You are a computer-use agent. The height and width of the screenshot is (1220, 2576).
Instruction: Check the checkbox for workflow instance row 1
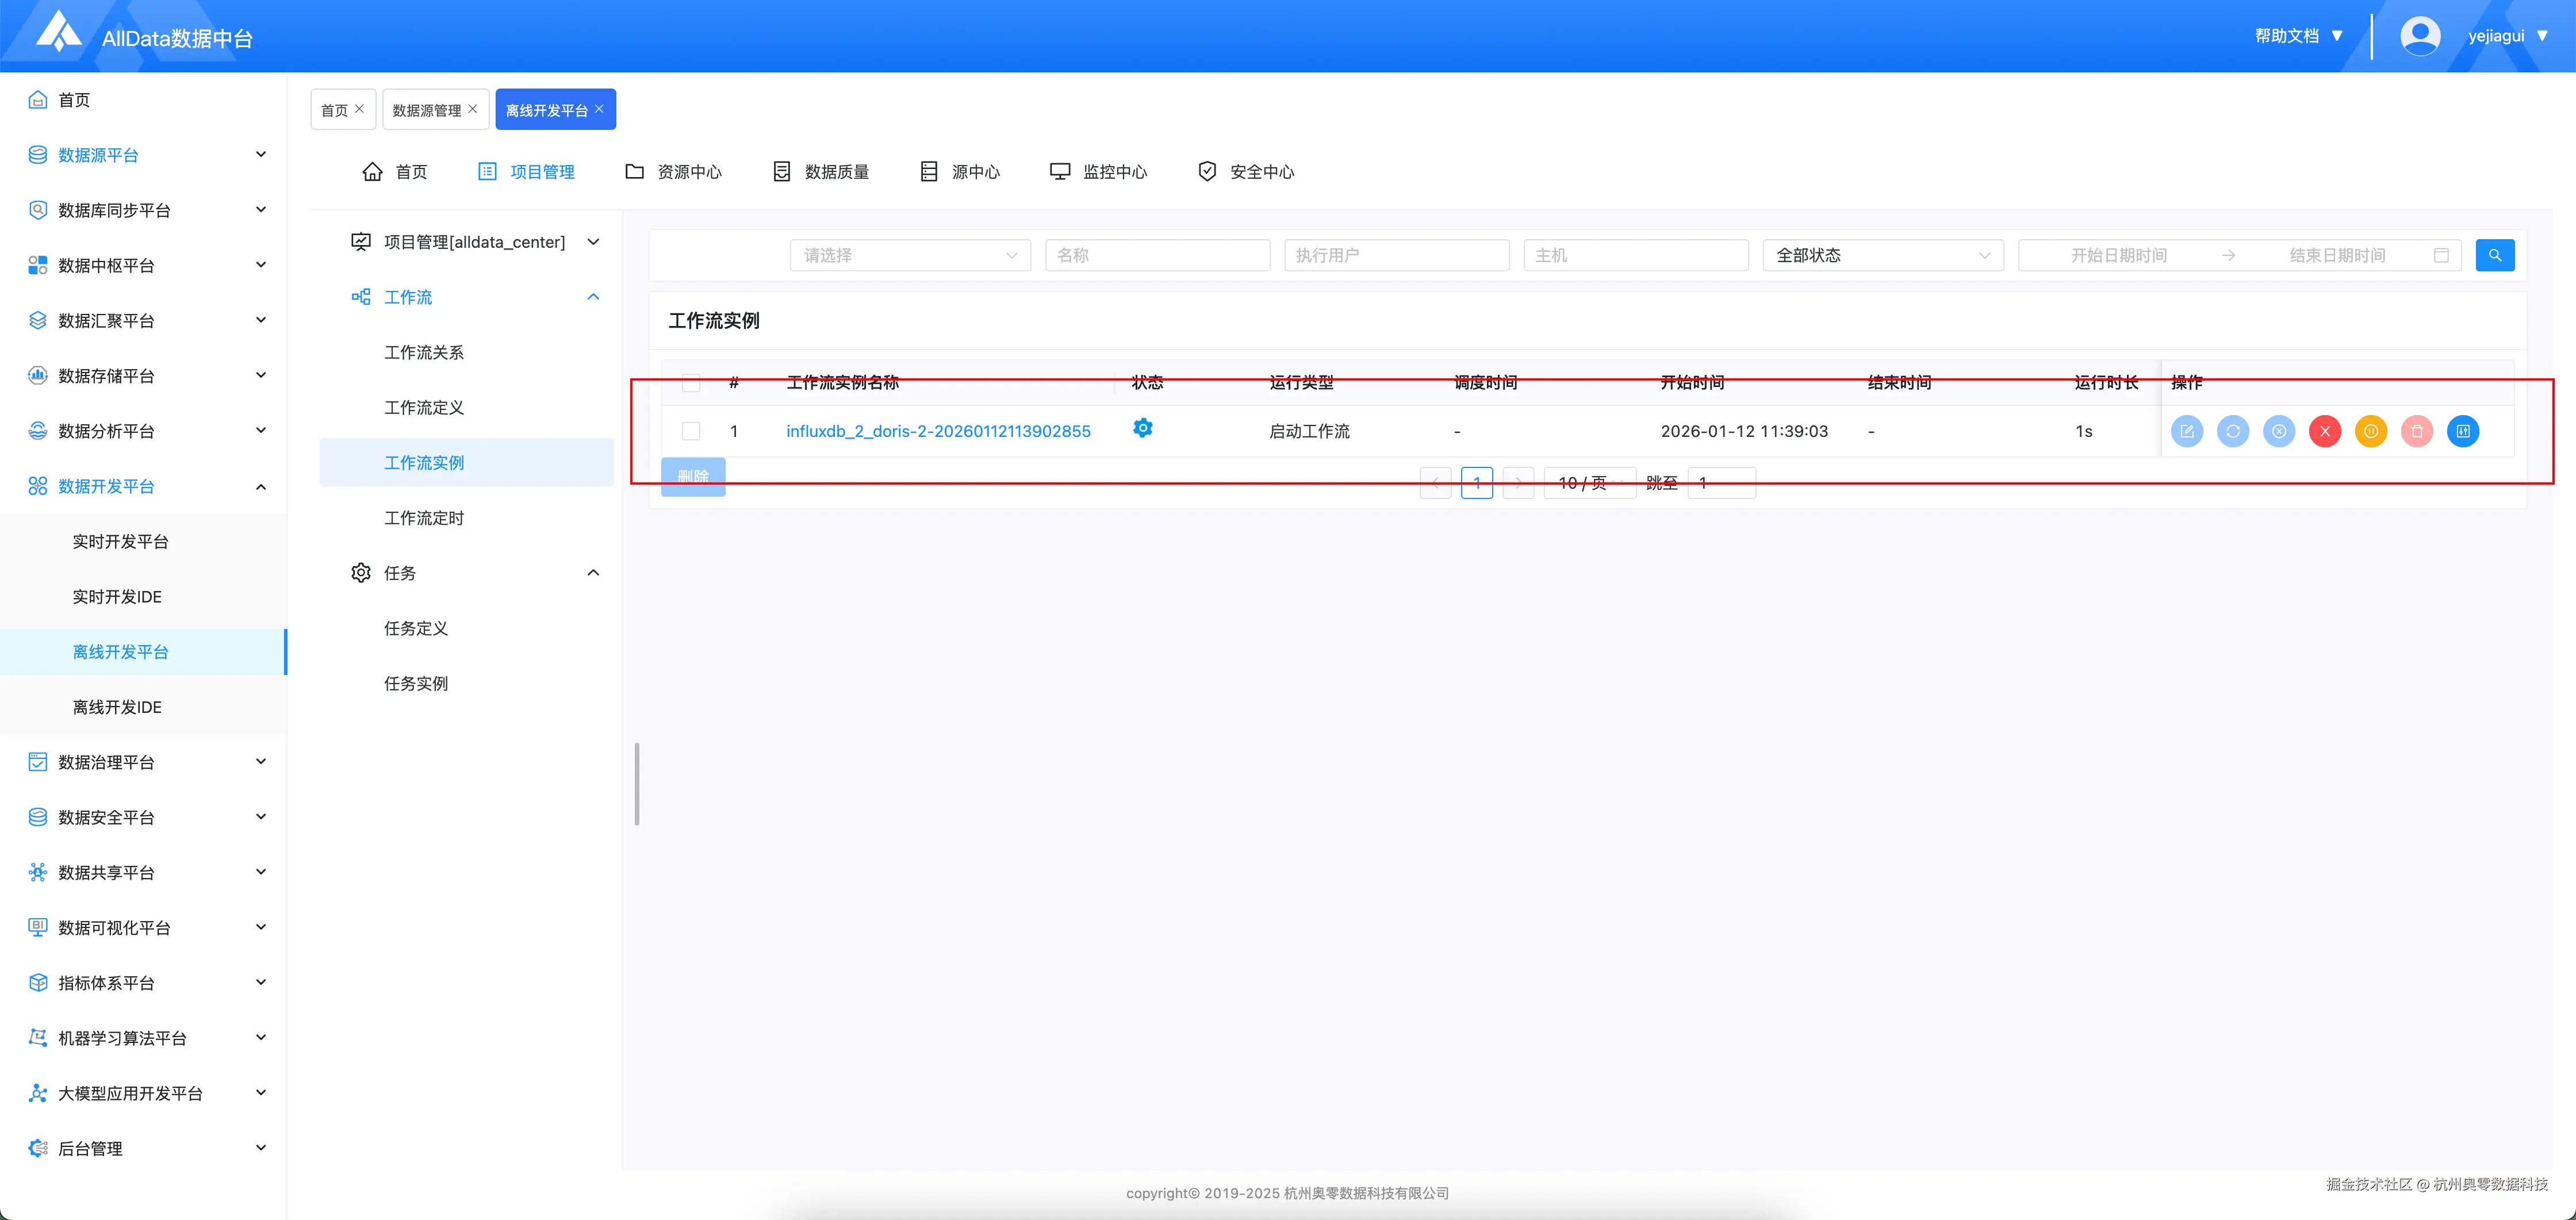click(x=691, y=431)
